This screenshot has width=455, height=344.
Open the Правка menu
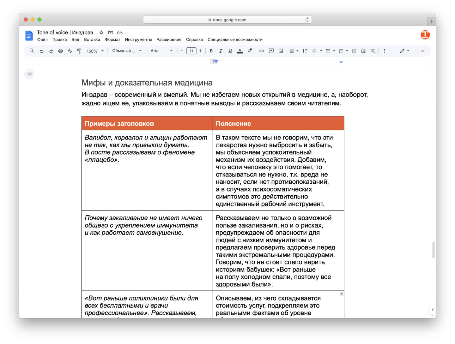click(x=59, y=40)
